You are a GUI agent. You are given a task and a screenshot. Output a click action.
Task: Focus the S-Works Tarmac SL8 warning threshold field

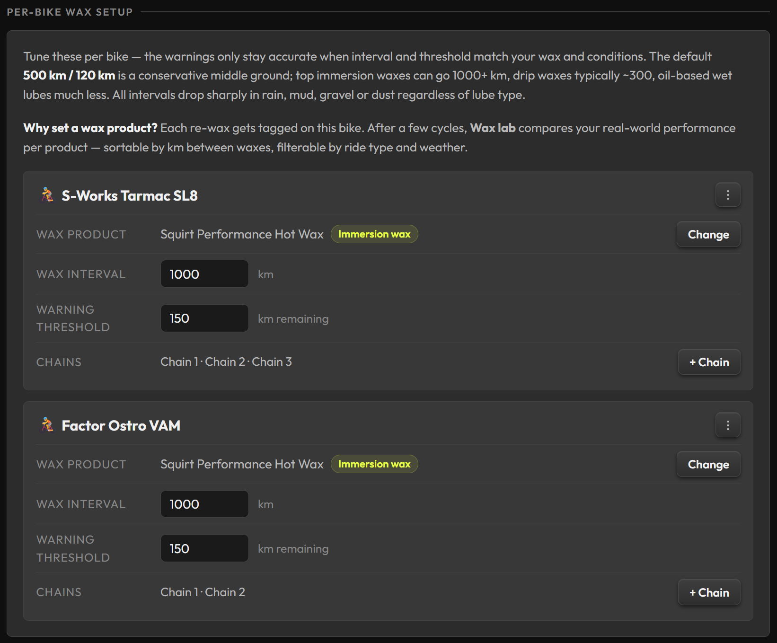[204, 318]
